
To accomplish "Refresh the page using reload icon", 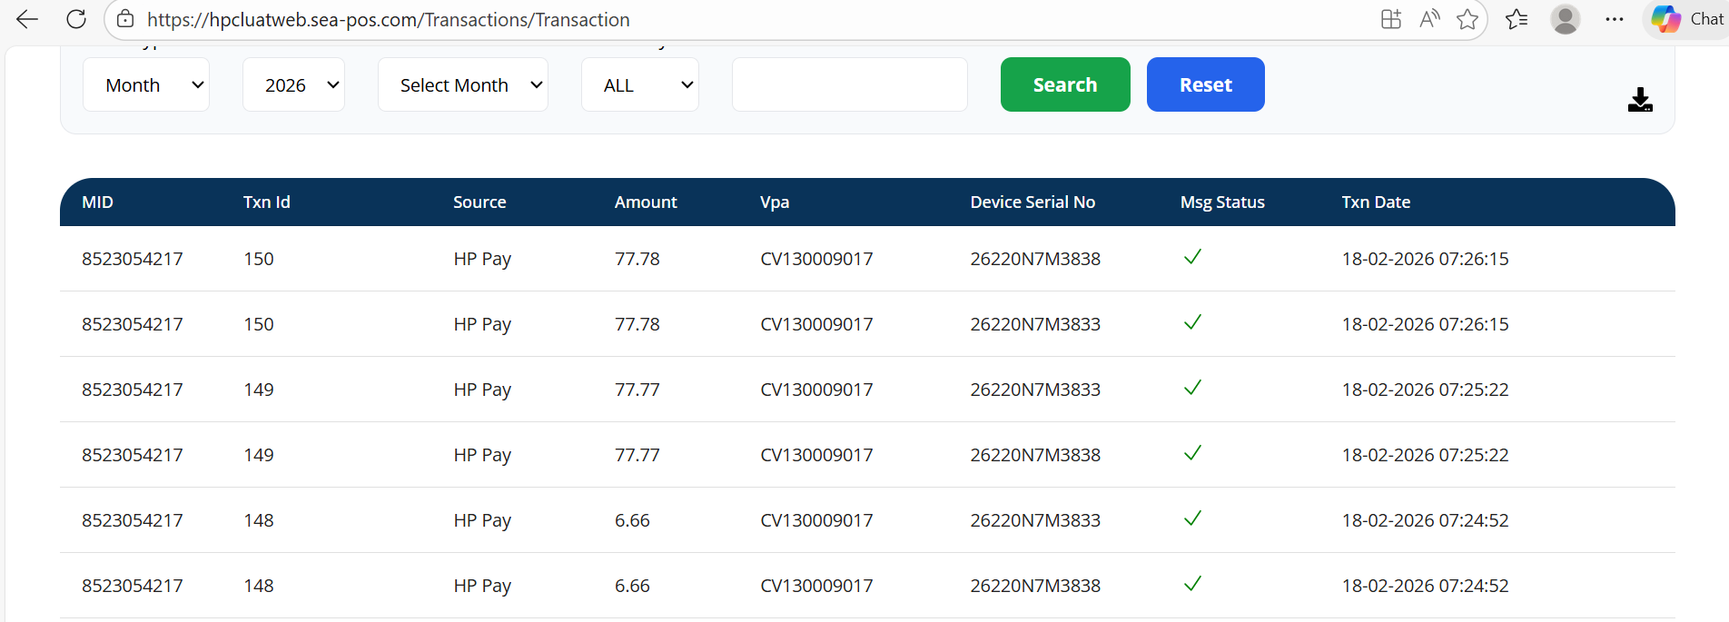I will click(77, 19).
